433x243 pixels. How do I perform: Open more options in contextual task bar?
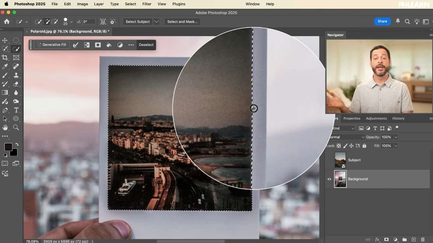[x=131, y=45]
